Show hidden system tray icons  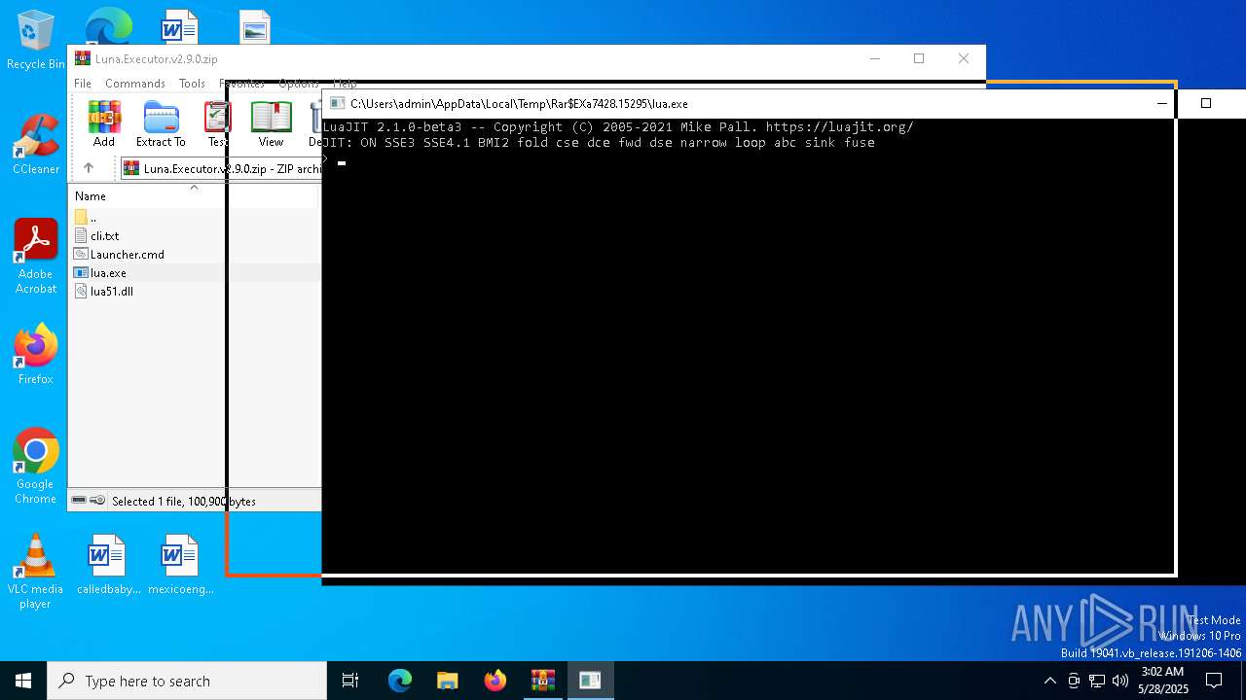pos(1049,681)
